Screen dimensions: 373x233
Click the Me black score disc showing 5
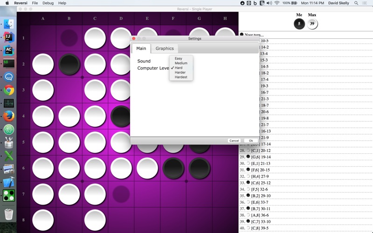299,24
